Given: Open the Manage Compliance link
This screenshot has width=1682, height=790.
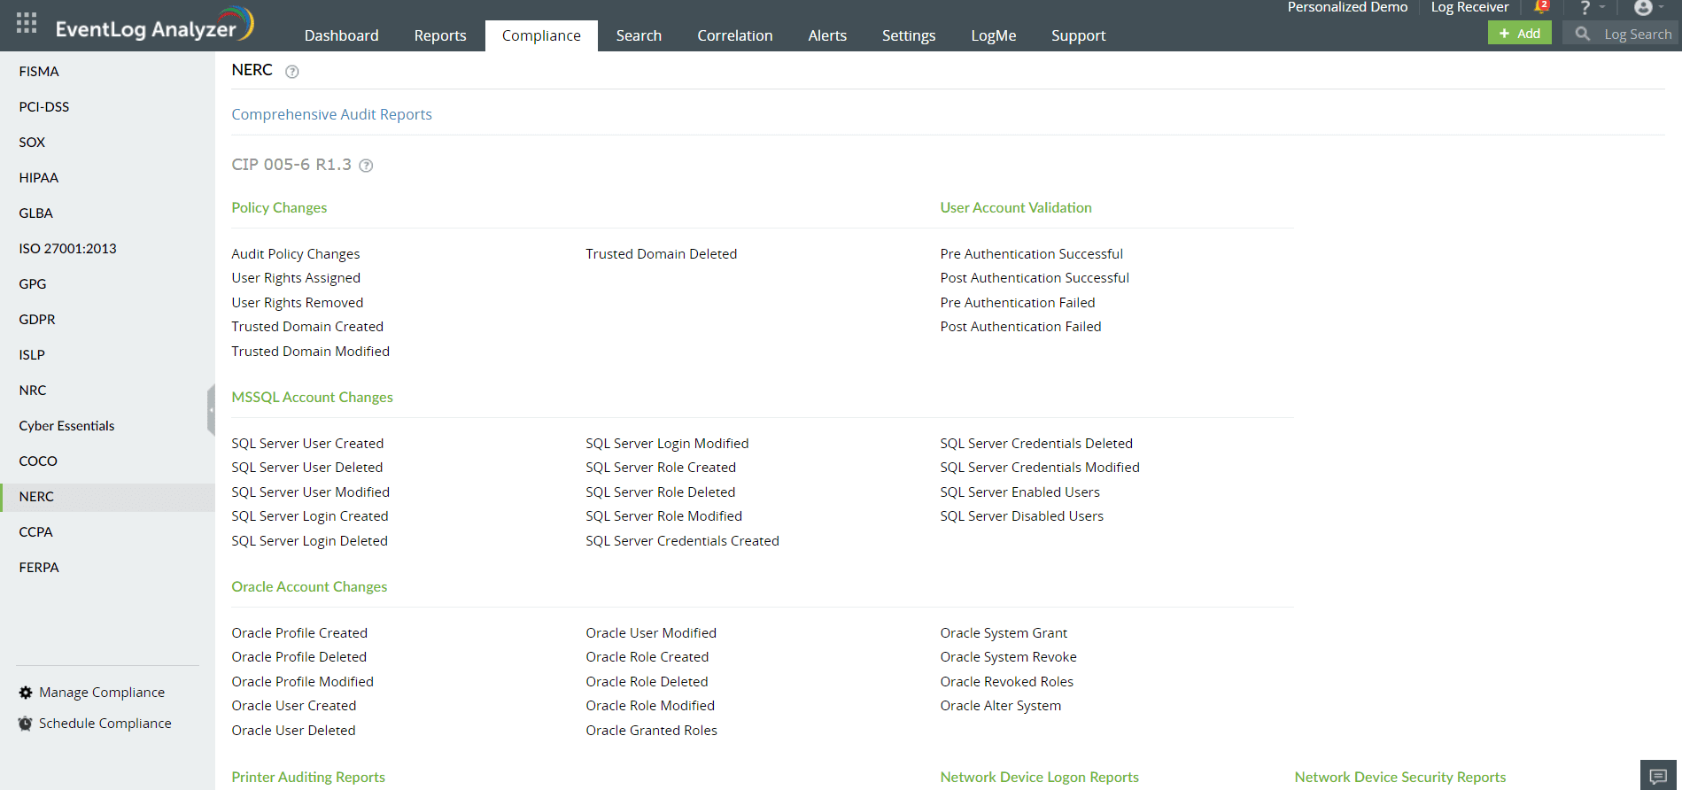Looking at the screenshot, I should coord(102,693).
